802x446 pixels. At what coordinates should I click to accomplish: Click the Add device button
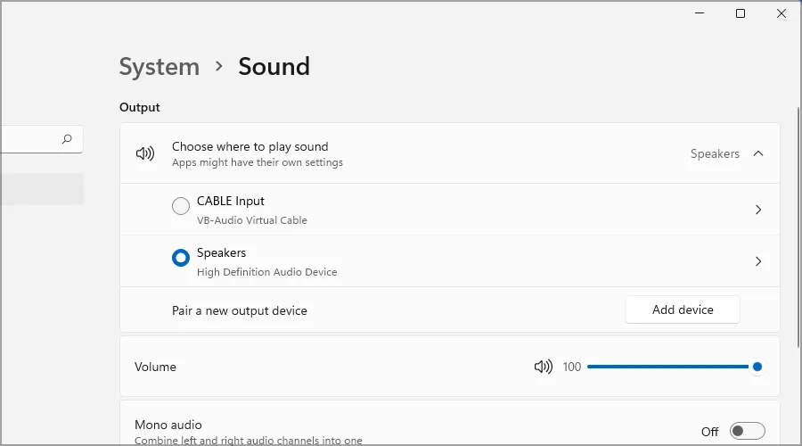[x=683, y=310]
